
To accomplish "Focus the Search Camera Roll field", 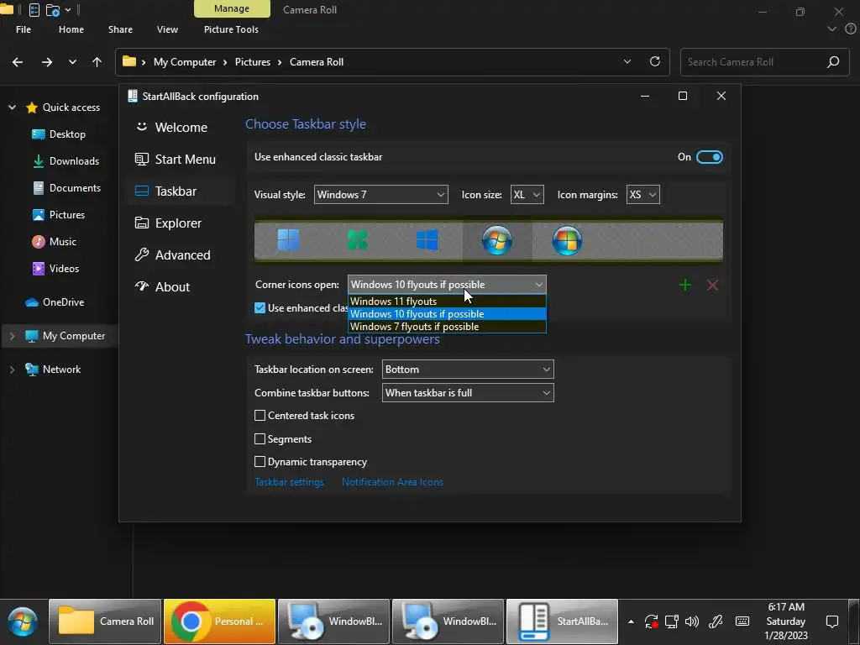I will pyautogui.click(x=764, y=62).
